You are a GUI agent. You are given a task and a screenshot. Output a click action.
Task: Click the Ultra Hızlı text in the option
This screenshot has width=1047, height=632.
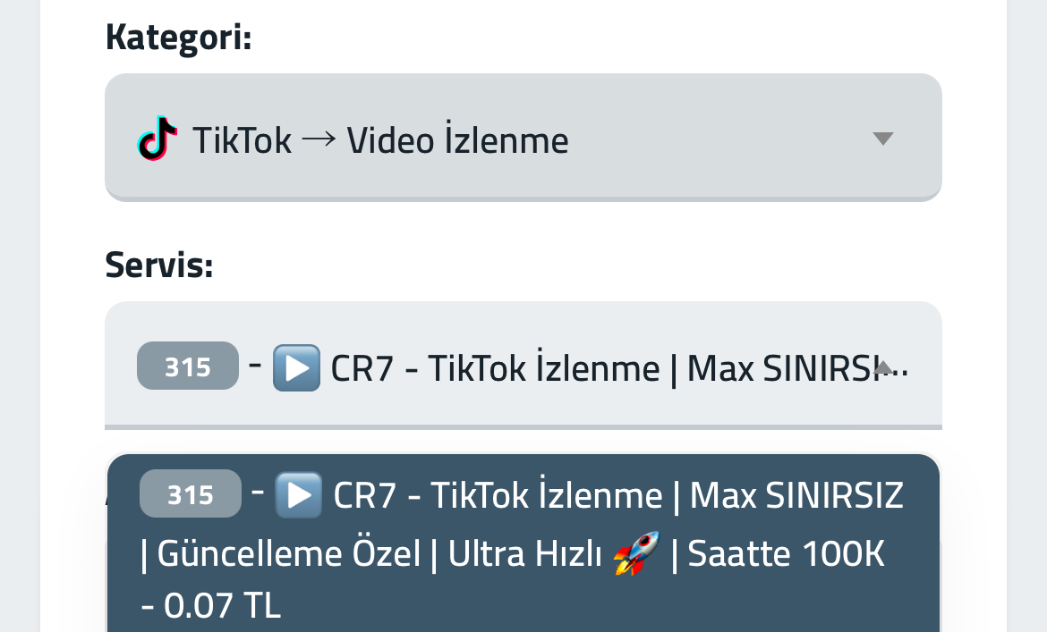tap(524, 554)
